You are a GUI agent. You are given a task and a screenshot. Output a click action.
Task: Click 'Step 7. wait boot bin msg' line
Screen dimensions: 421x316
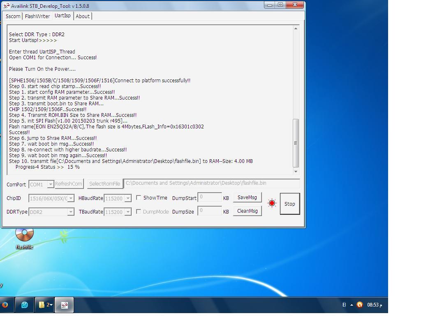click(x=51, y=144)
